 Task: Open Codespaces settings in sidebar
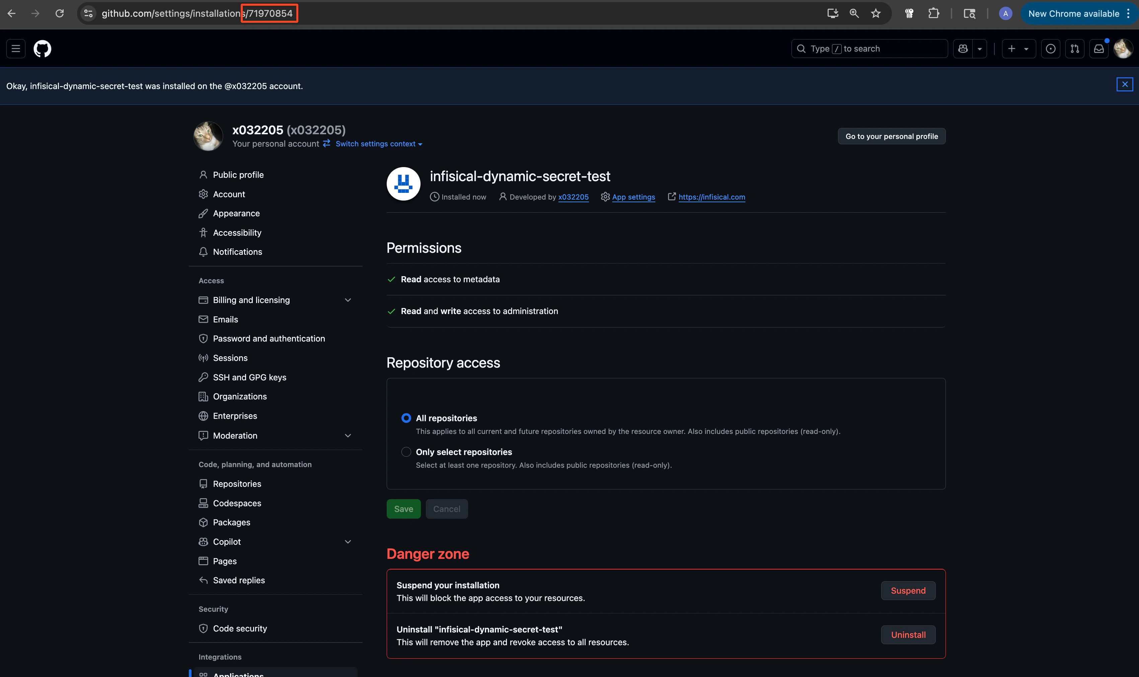[x=237, y=503]
